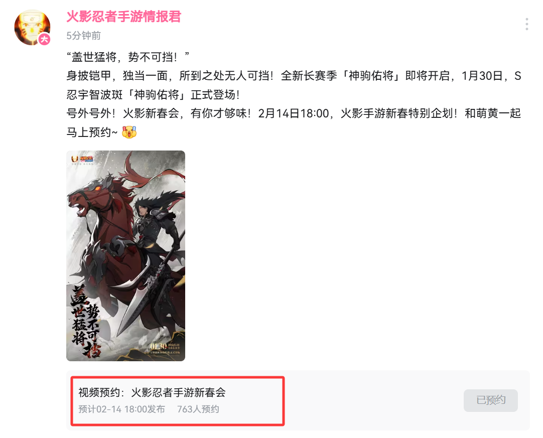Click the shocked face emoji after 马上预约
Viewport: 543px width, 438px height.
pos(129,132)
